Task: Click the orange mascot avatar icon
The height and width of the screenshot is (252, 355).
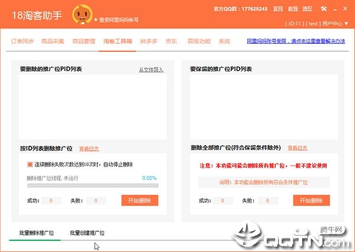Action: pos(82,14)
